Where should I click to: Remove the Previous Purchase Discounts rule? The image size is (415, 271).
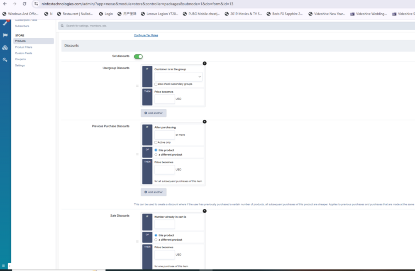[x=205, y=122]
